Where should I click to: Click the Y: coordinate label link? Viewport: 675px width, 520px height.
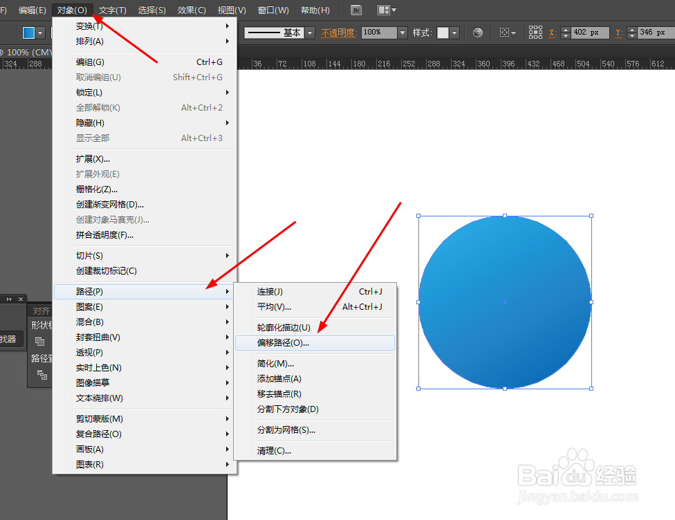pos(618,32)
